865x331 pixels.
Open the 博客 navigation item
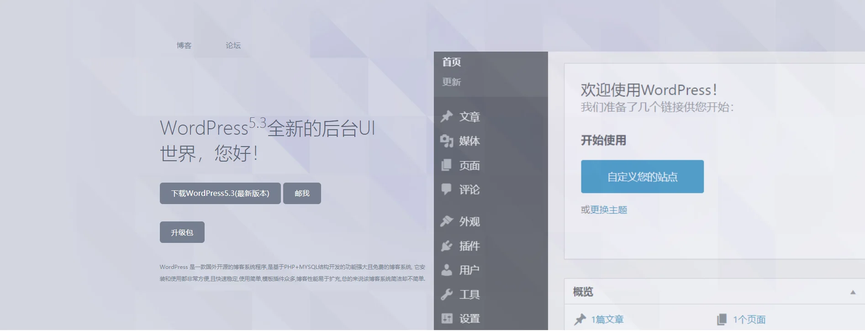coord(184,45)
